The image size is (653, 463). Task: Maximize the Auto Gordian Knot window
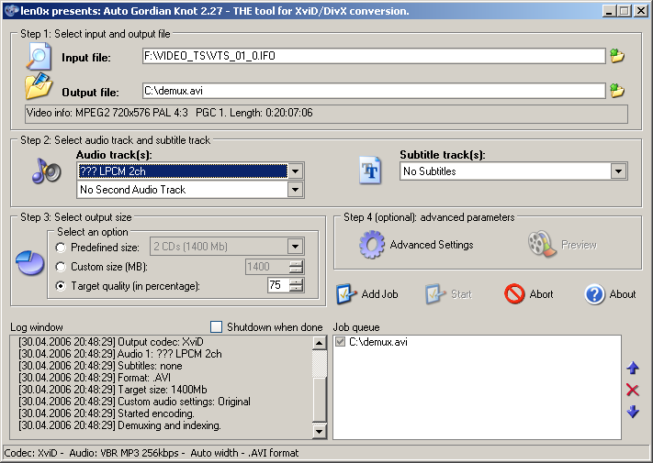click(x=625, y=11)
